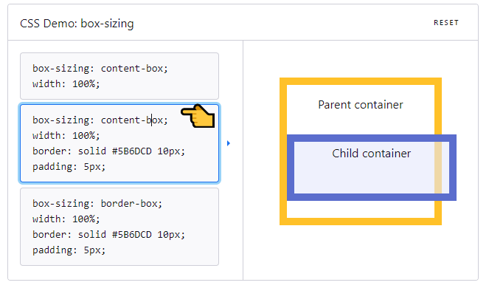The height and width of the screenshot is (288, 489).
Task: Choose the border-box code example
Action: point(119,227)
